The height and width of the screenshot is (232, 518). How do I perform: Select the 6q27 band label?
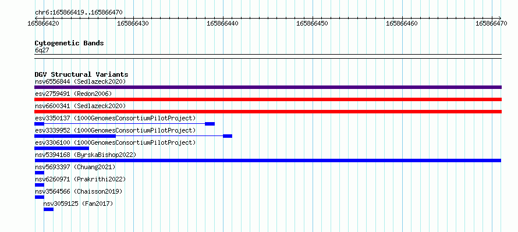[42, 50]
